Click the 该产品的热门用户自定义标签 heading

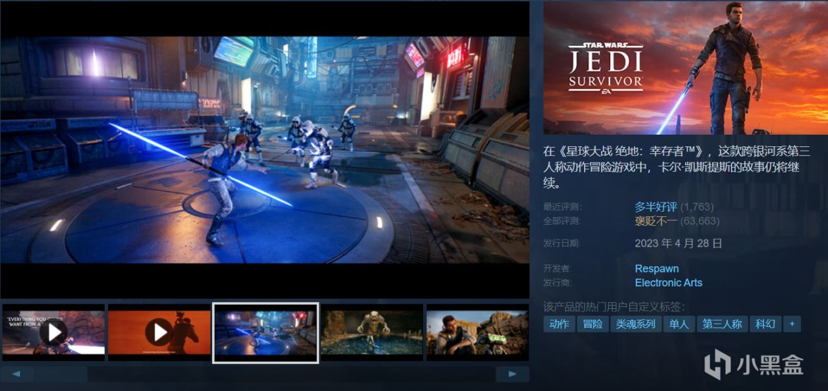tap(614, 307)
